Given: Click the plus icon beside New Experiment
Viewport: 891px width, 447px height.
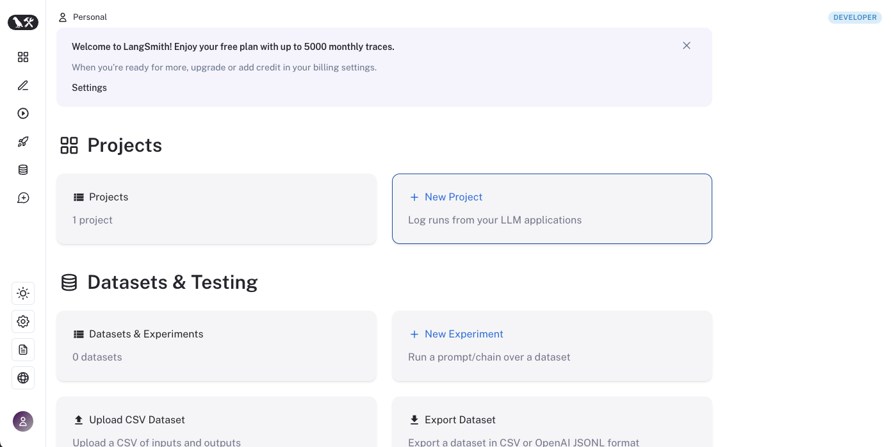Looking at the screenshot, I should tap(414, 334).
